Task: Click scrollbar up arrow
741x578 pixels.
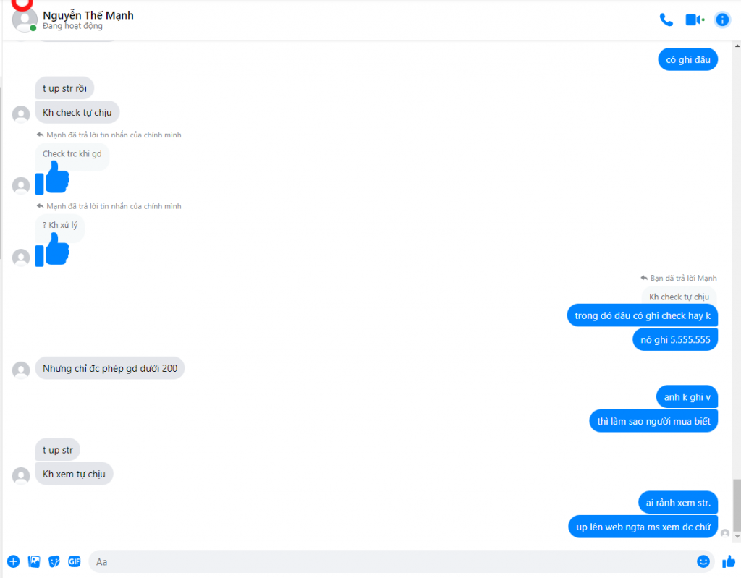Action: (737, 46)
